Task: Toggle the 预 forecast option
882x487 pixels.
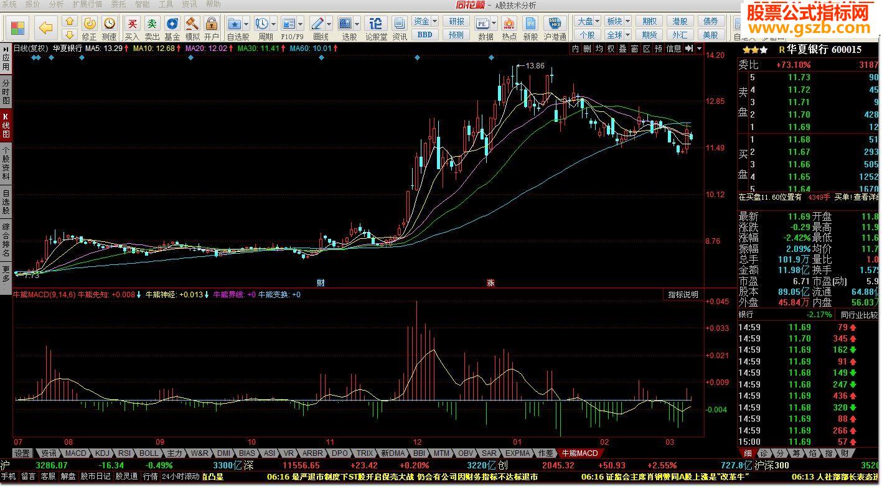Action: [x=659, y=49]
